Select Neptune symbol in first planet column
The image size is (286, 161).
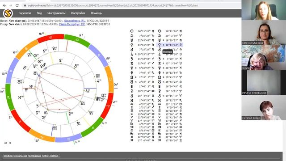(x=132, y=68)
